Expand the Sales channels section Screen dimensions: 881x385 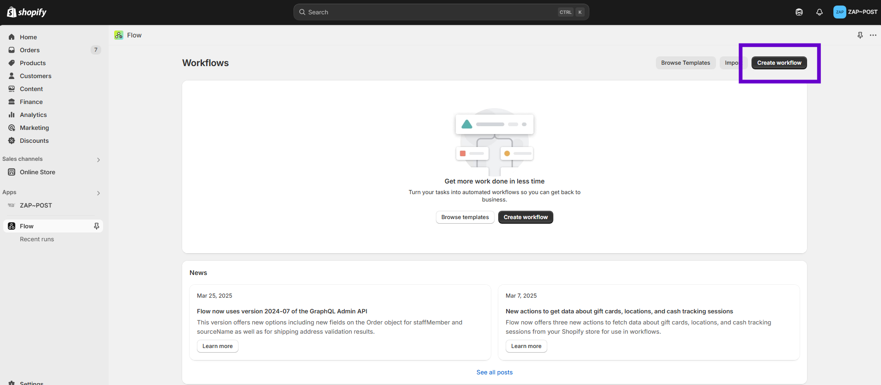(98, 159)
